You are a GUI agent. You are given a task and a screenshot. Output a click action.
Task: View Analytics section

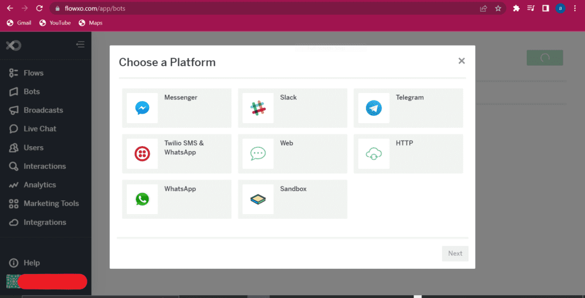40,185
